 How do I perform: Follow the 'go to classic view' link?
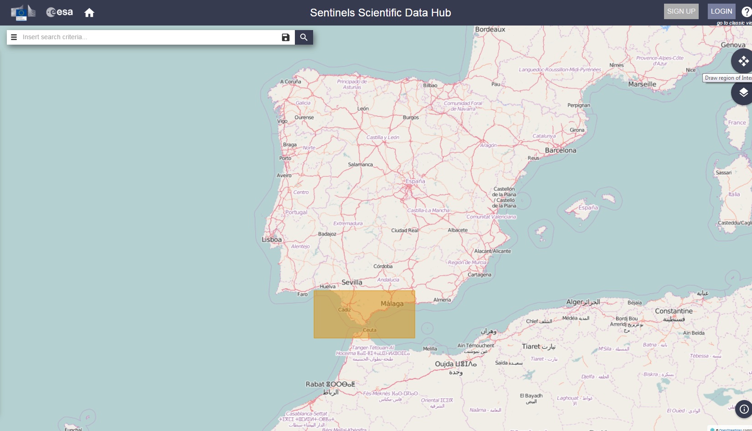click(x=734, y=23)
